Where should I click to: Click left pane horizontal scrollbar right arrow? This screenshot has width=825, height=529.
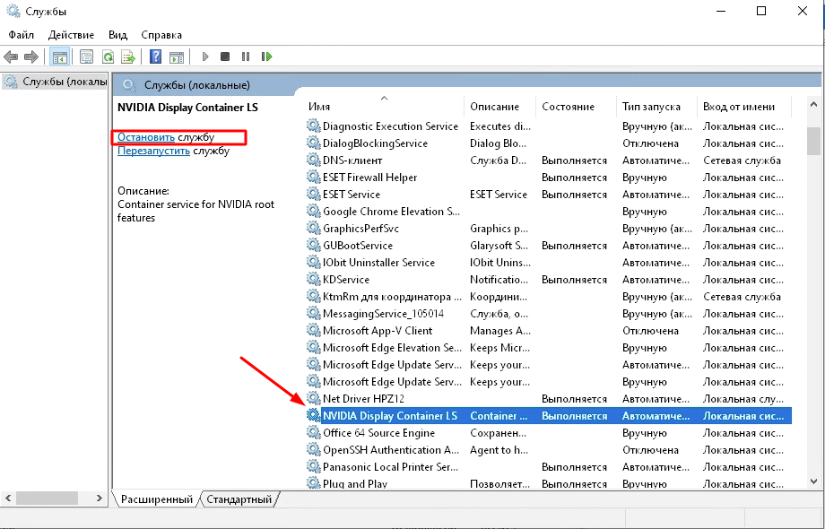99,498
